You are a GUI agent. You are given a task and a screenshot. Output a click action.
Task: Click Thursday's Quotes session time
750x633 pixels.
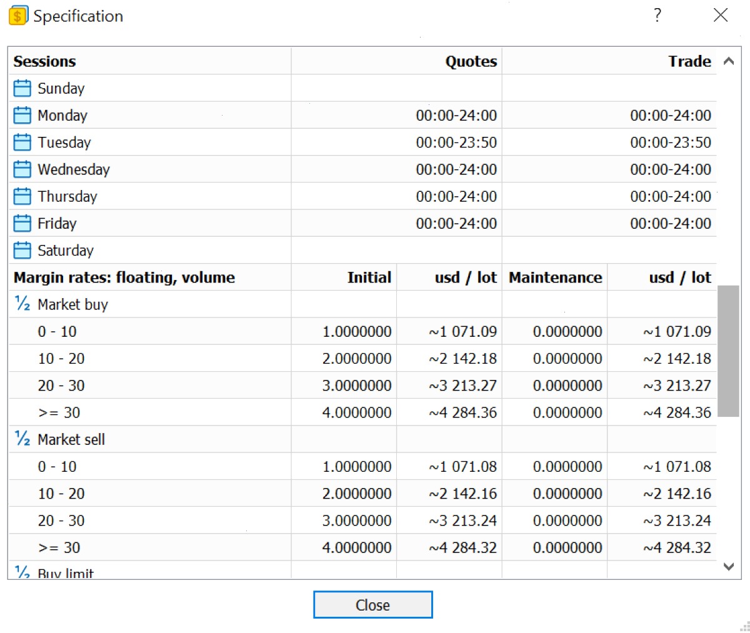(456, 196)
